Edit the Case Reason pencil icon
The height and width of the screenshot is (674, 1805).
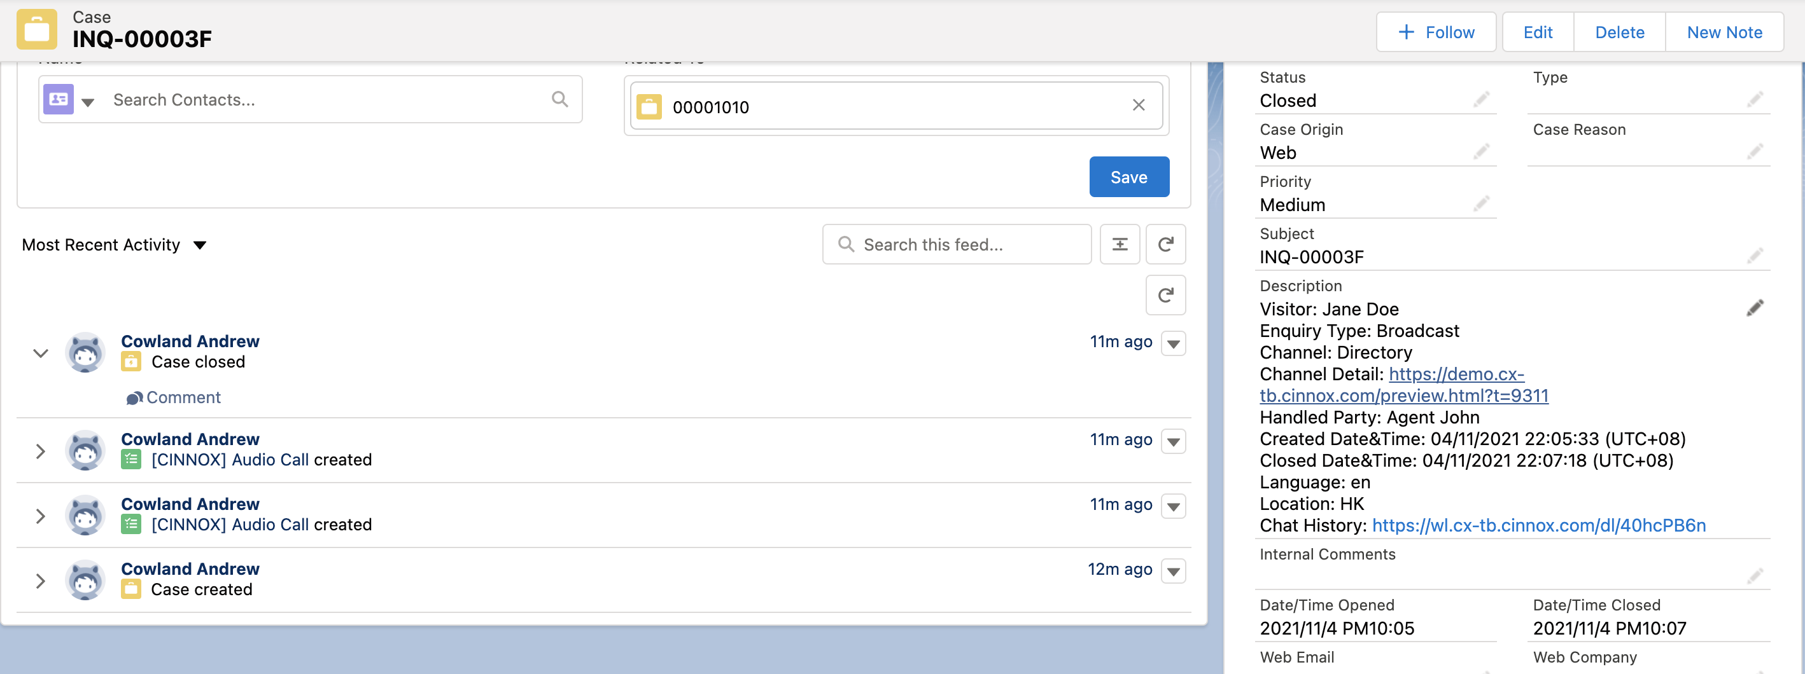pyautogui.click(x=1755, y=151)
